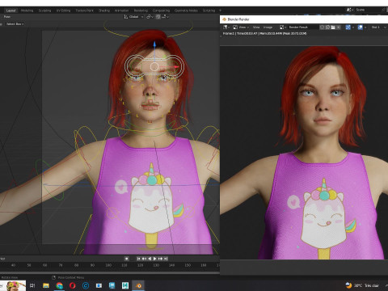Open the Animation workspace tab

121,11
